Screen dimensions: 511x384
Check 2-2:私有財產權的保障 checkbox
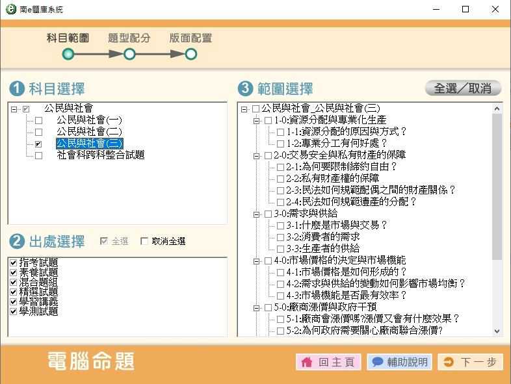tap(280, 179)
